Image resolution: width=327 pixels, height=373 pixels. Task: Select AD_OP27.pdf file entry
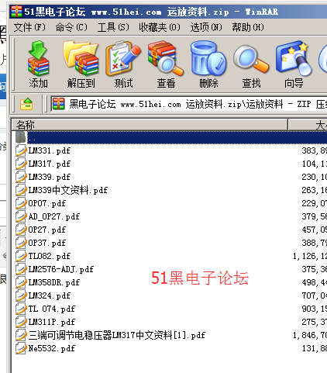54,216
